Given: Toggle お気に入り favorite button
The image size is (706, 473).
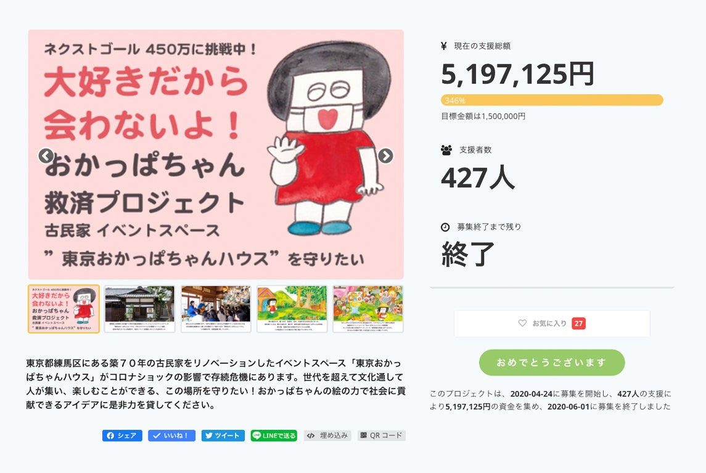Looking at the screenshot, I should pos(552,323).
